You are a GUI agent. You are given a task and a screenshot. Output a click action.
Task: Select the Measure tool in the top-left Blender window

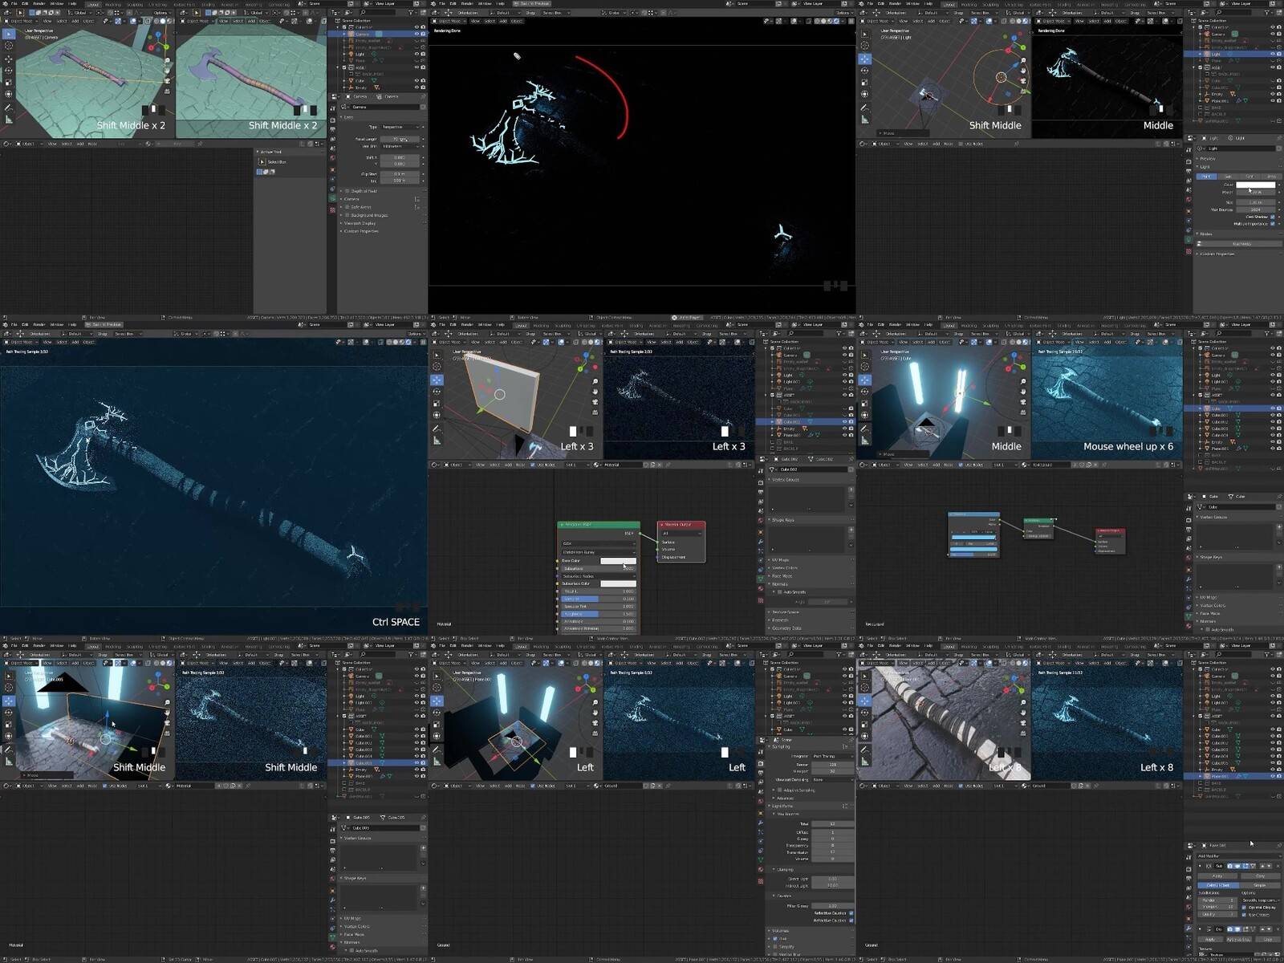(9, 119)
